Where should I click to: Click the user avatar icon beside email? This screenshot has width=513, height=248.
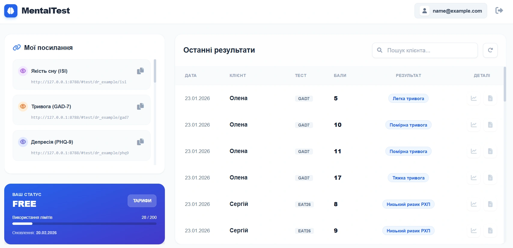coord(424,11)
